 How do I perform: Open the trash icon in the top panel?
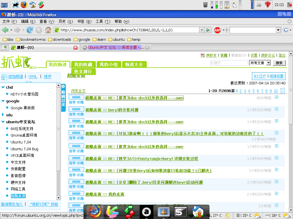click(205, 5)
